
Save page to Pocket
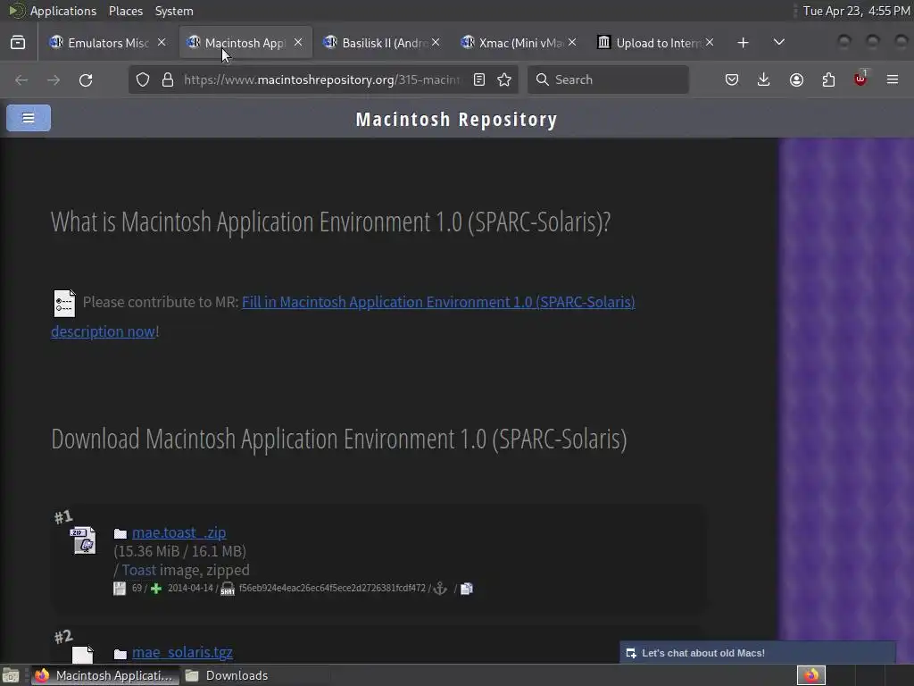click(732, 79)
